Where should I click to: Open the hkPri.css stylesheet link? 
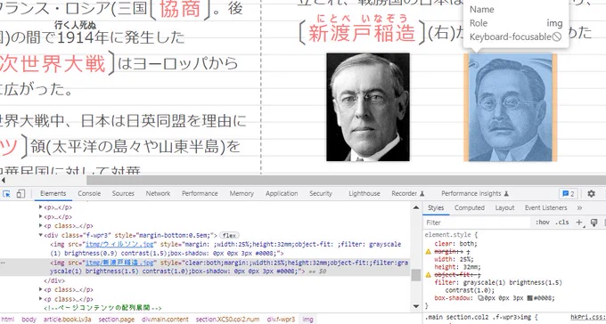click(587, 319)
